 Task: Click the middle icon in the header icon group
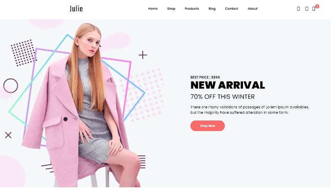click(x=307, y=9)
